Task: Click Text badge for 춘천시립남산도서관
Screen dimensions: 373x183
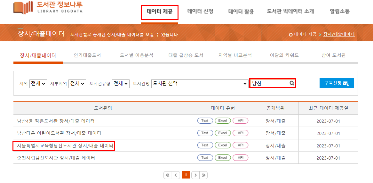Action: [205, 157]
